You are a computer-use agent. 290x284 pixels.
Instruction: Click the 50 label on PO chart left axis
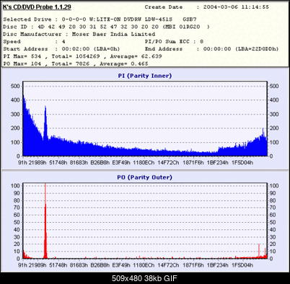click(17, 222)
